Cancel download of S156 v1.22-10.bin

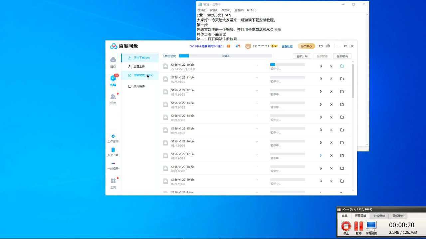click(x=331, y=66)
